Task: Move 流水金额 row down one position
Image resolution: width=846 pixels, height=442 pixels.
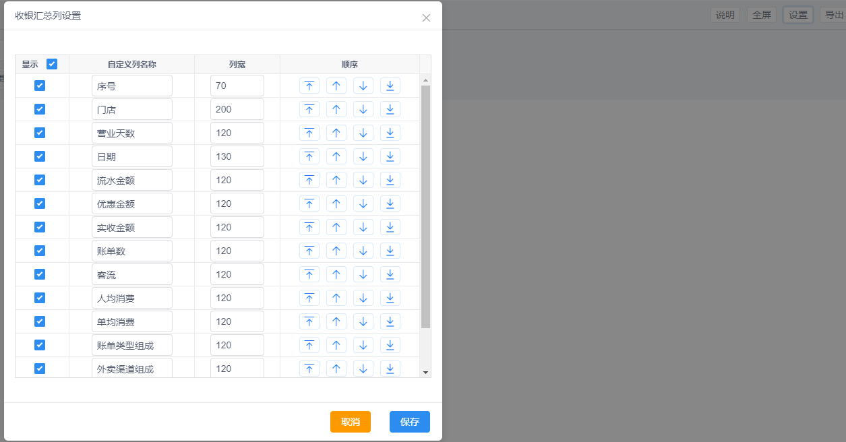Action: (x=363, y=180)
